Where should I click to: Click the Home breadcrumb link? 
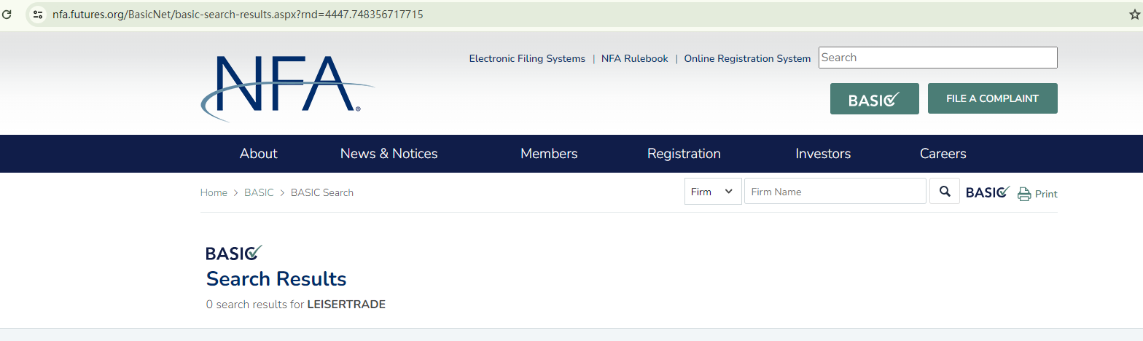pyautogui.click(x=214, y=193)
